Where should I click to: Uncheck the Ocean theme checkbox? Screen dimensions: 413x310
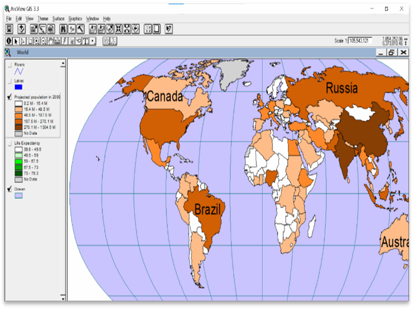pos(9,190)
